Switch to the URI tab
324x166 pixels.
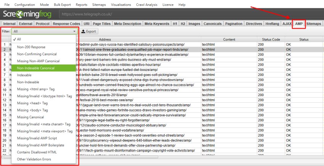pyautogui.click(x=87, y=24)
